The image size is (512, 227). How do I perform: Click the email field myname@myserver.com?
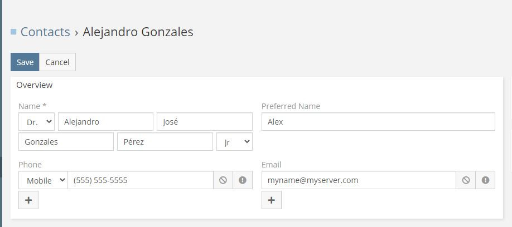(x=359, y=180)
